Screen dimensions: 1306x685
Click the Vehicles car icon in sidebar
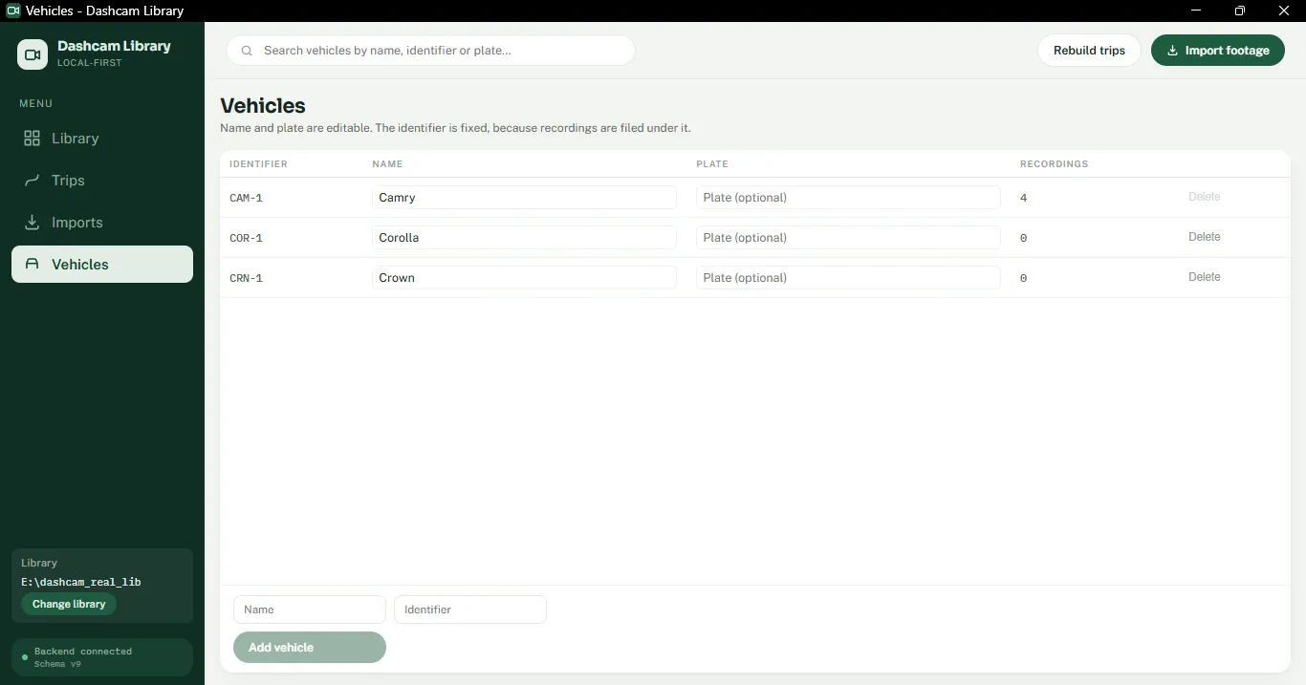(32, 265)
